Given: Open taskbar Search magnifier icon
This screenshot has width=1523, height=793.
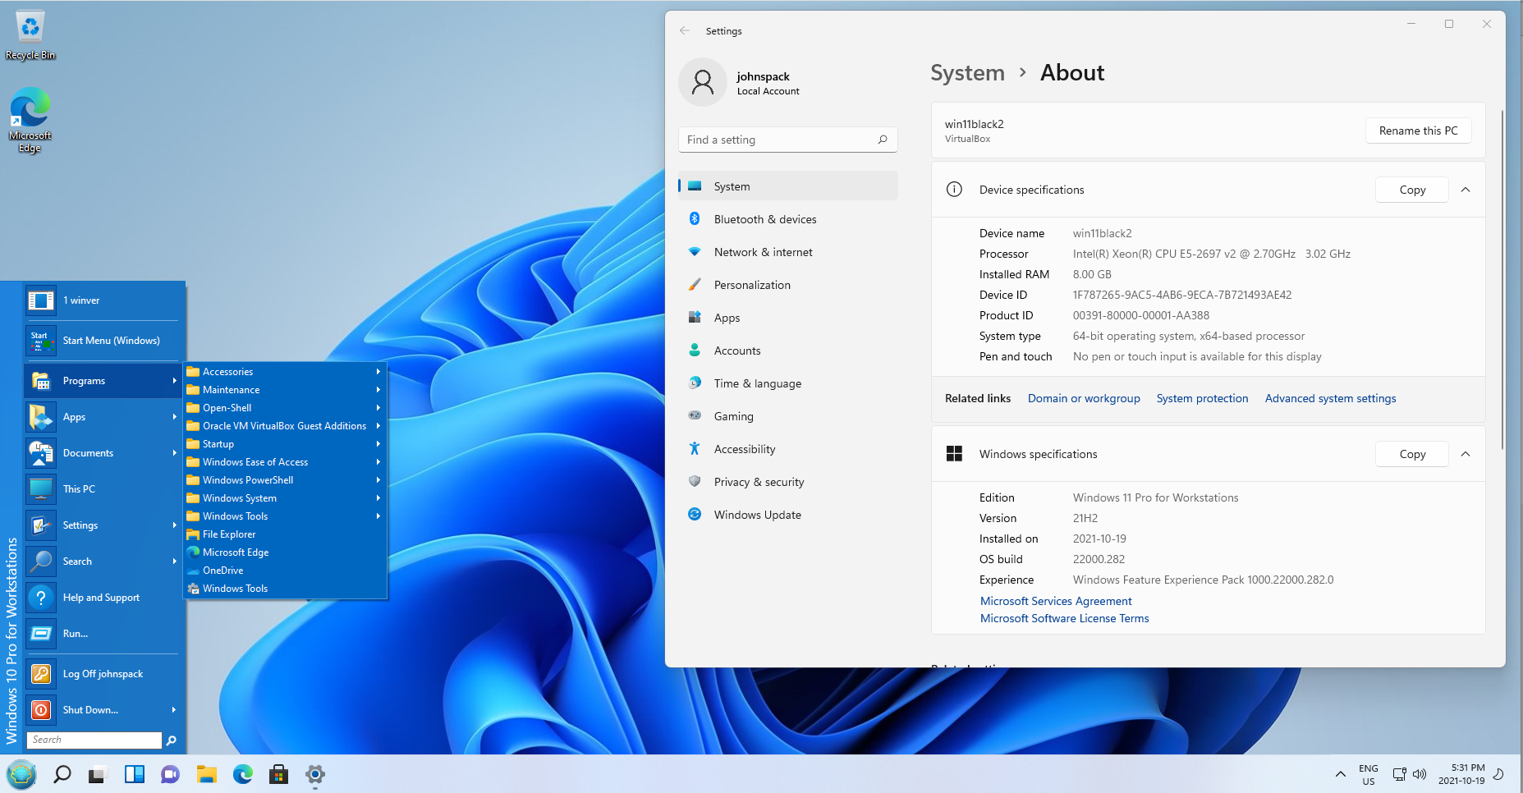Looking at the screenshot, I should tap(62, 774).
